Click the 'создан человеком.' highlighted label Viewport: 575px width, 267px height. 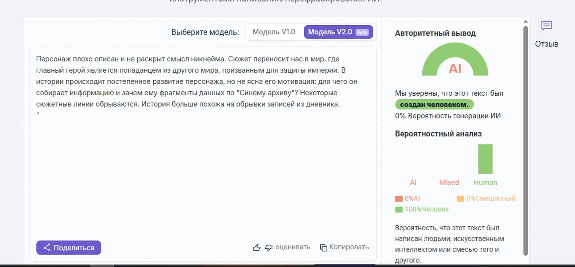(x=434, y=104)
